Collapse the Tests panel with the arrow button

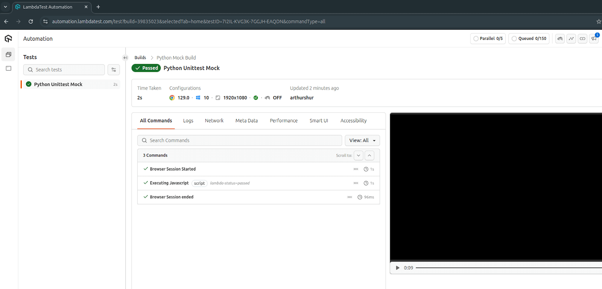pos(125,58)
